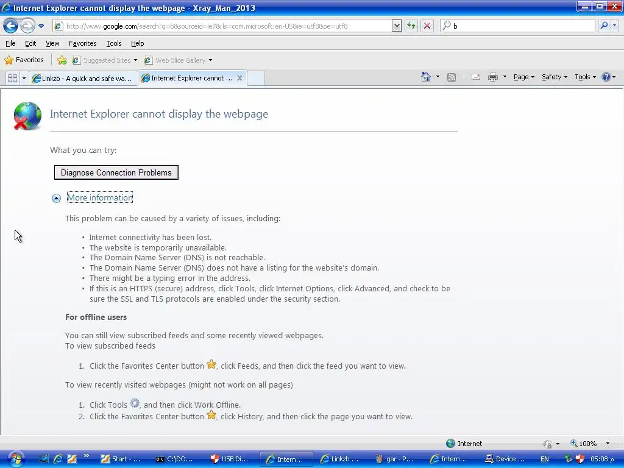The width and height of the screenshot is (624, 468).
Task: Open the recent pages dropdown arrow
Action: pyautogui.click(x=41, y=26)
